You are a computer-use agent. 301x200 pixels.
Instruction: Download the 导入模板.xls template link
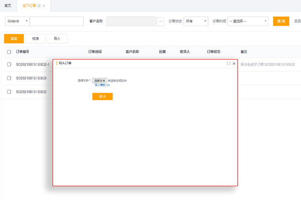[102, 85]
